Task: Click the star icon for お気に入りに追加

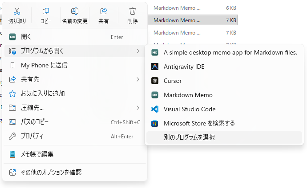Action: 12,94
